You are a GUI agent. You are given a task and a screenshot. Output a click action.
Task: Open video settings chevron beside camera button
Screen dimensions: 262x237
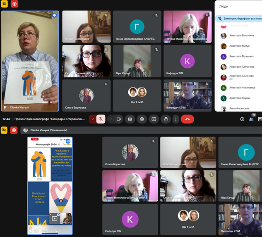(111, 119)
